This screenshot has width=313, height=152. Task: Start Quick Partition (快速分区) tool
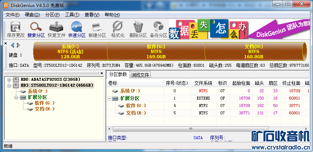click(77, 30)
